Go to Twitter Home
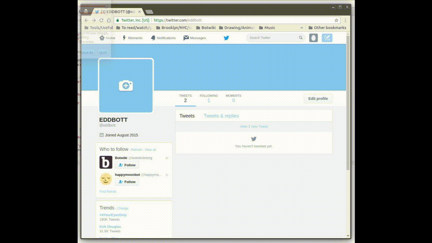 click(107, 38)
